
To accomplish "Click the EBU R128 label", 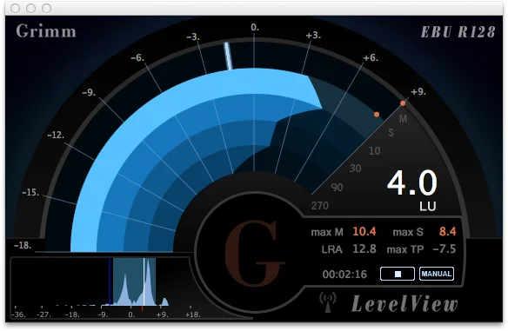I will (458, 32).
